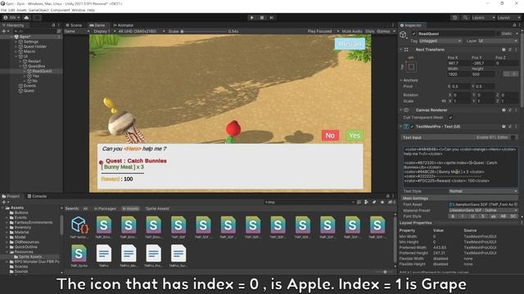Collapse the Anchors section
This screenshot has height=294, width=524.
pyautogui.click(x=401, y=80)
